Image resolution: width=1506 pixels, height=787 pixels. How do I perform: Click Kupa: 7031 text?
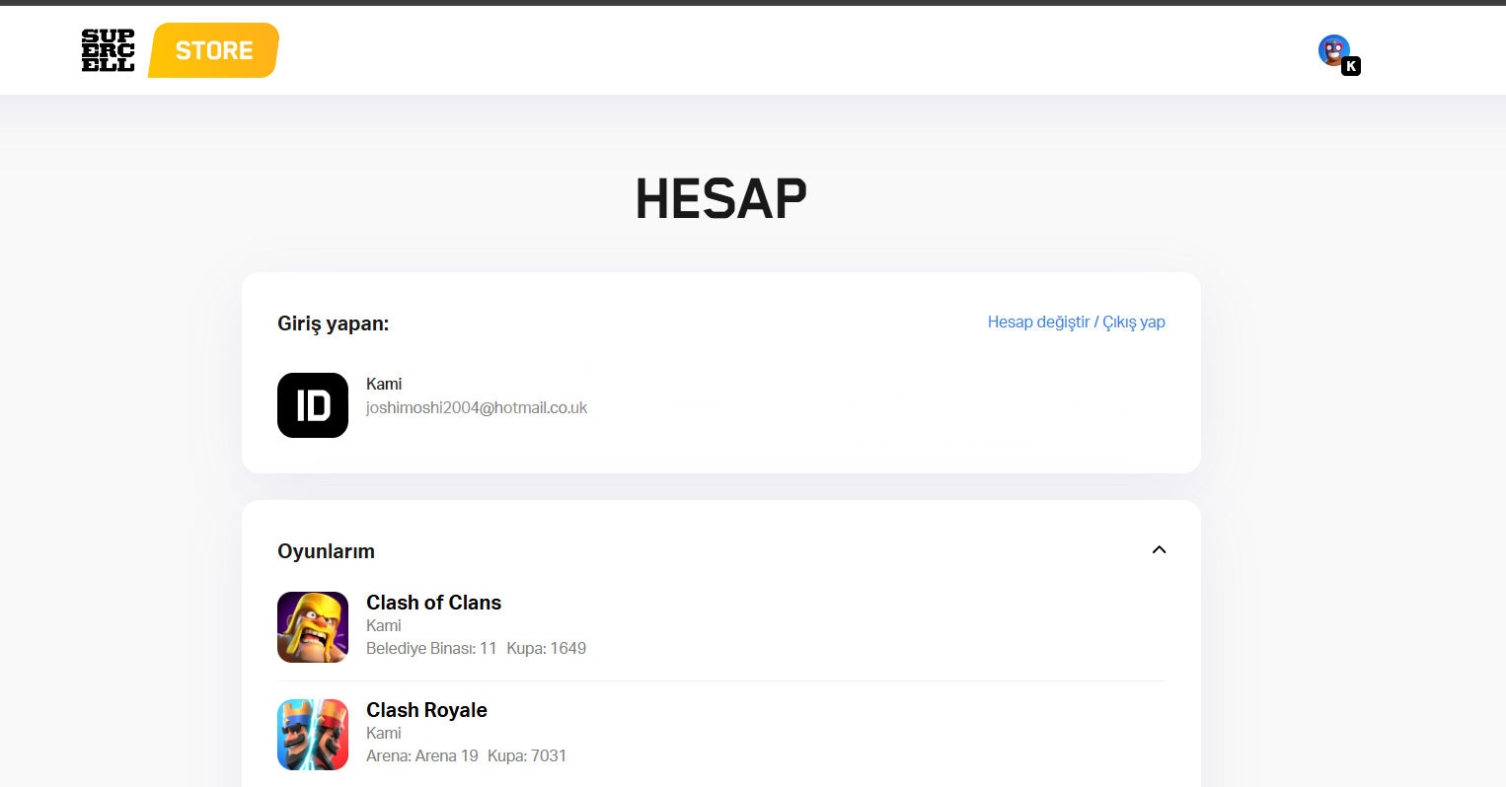[527, 755]
